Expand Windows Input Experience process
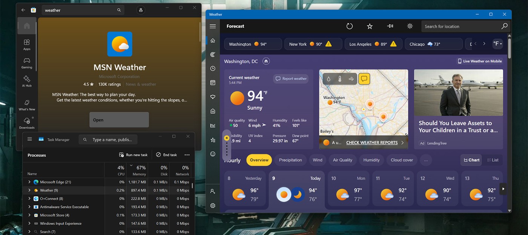Viewport: 528px width, 235px height. (x=29, y=223)
